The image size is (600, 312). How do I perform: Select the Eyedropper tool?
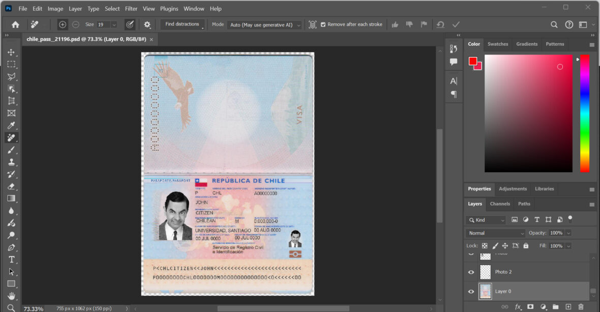[x=11, y=126]
